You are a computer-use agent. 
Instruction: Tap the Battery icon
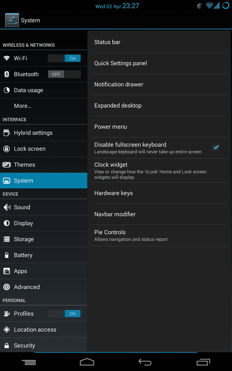point(7,255)
